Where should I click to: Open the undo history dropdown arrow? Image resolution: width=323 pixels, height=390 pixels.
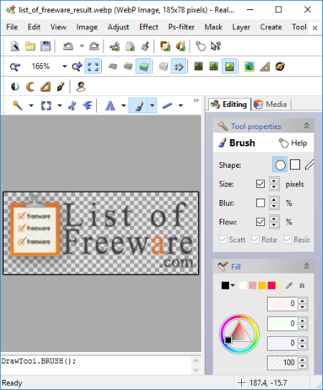point(82,46)
